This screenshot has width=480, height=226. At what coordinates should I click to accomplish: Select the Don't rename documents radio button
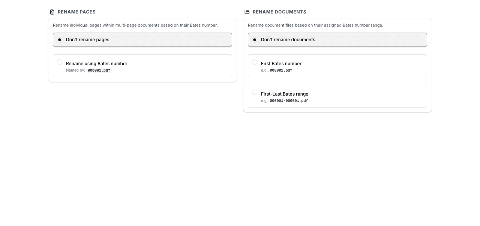[255, 39]
